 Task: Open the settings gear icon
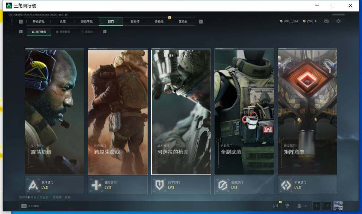(339, 21)
